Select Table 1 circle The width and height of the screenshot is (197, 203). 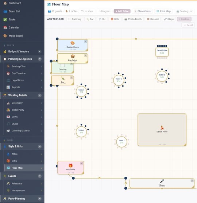coord(81,91)
